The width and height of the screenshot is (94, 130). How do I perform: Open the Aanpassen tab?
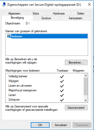[75, 18]
